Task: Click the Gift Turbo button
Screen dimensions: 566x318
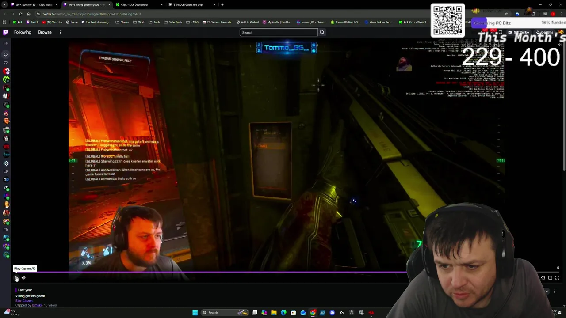Action: (x=518, y=32)
